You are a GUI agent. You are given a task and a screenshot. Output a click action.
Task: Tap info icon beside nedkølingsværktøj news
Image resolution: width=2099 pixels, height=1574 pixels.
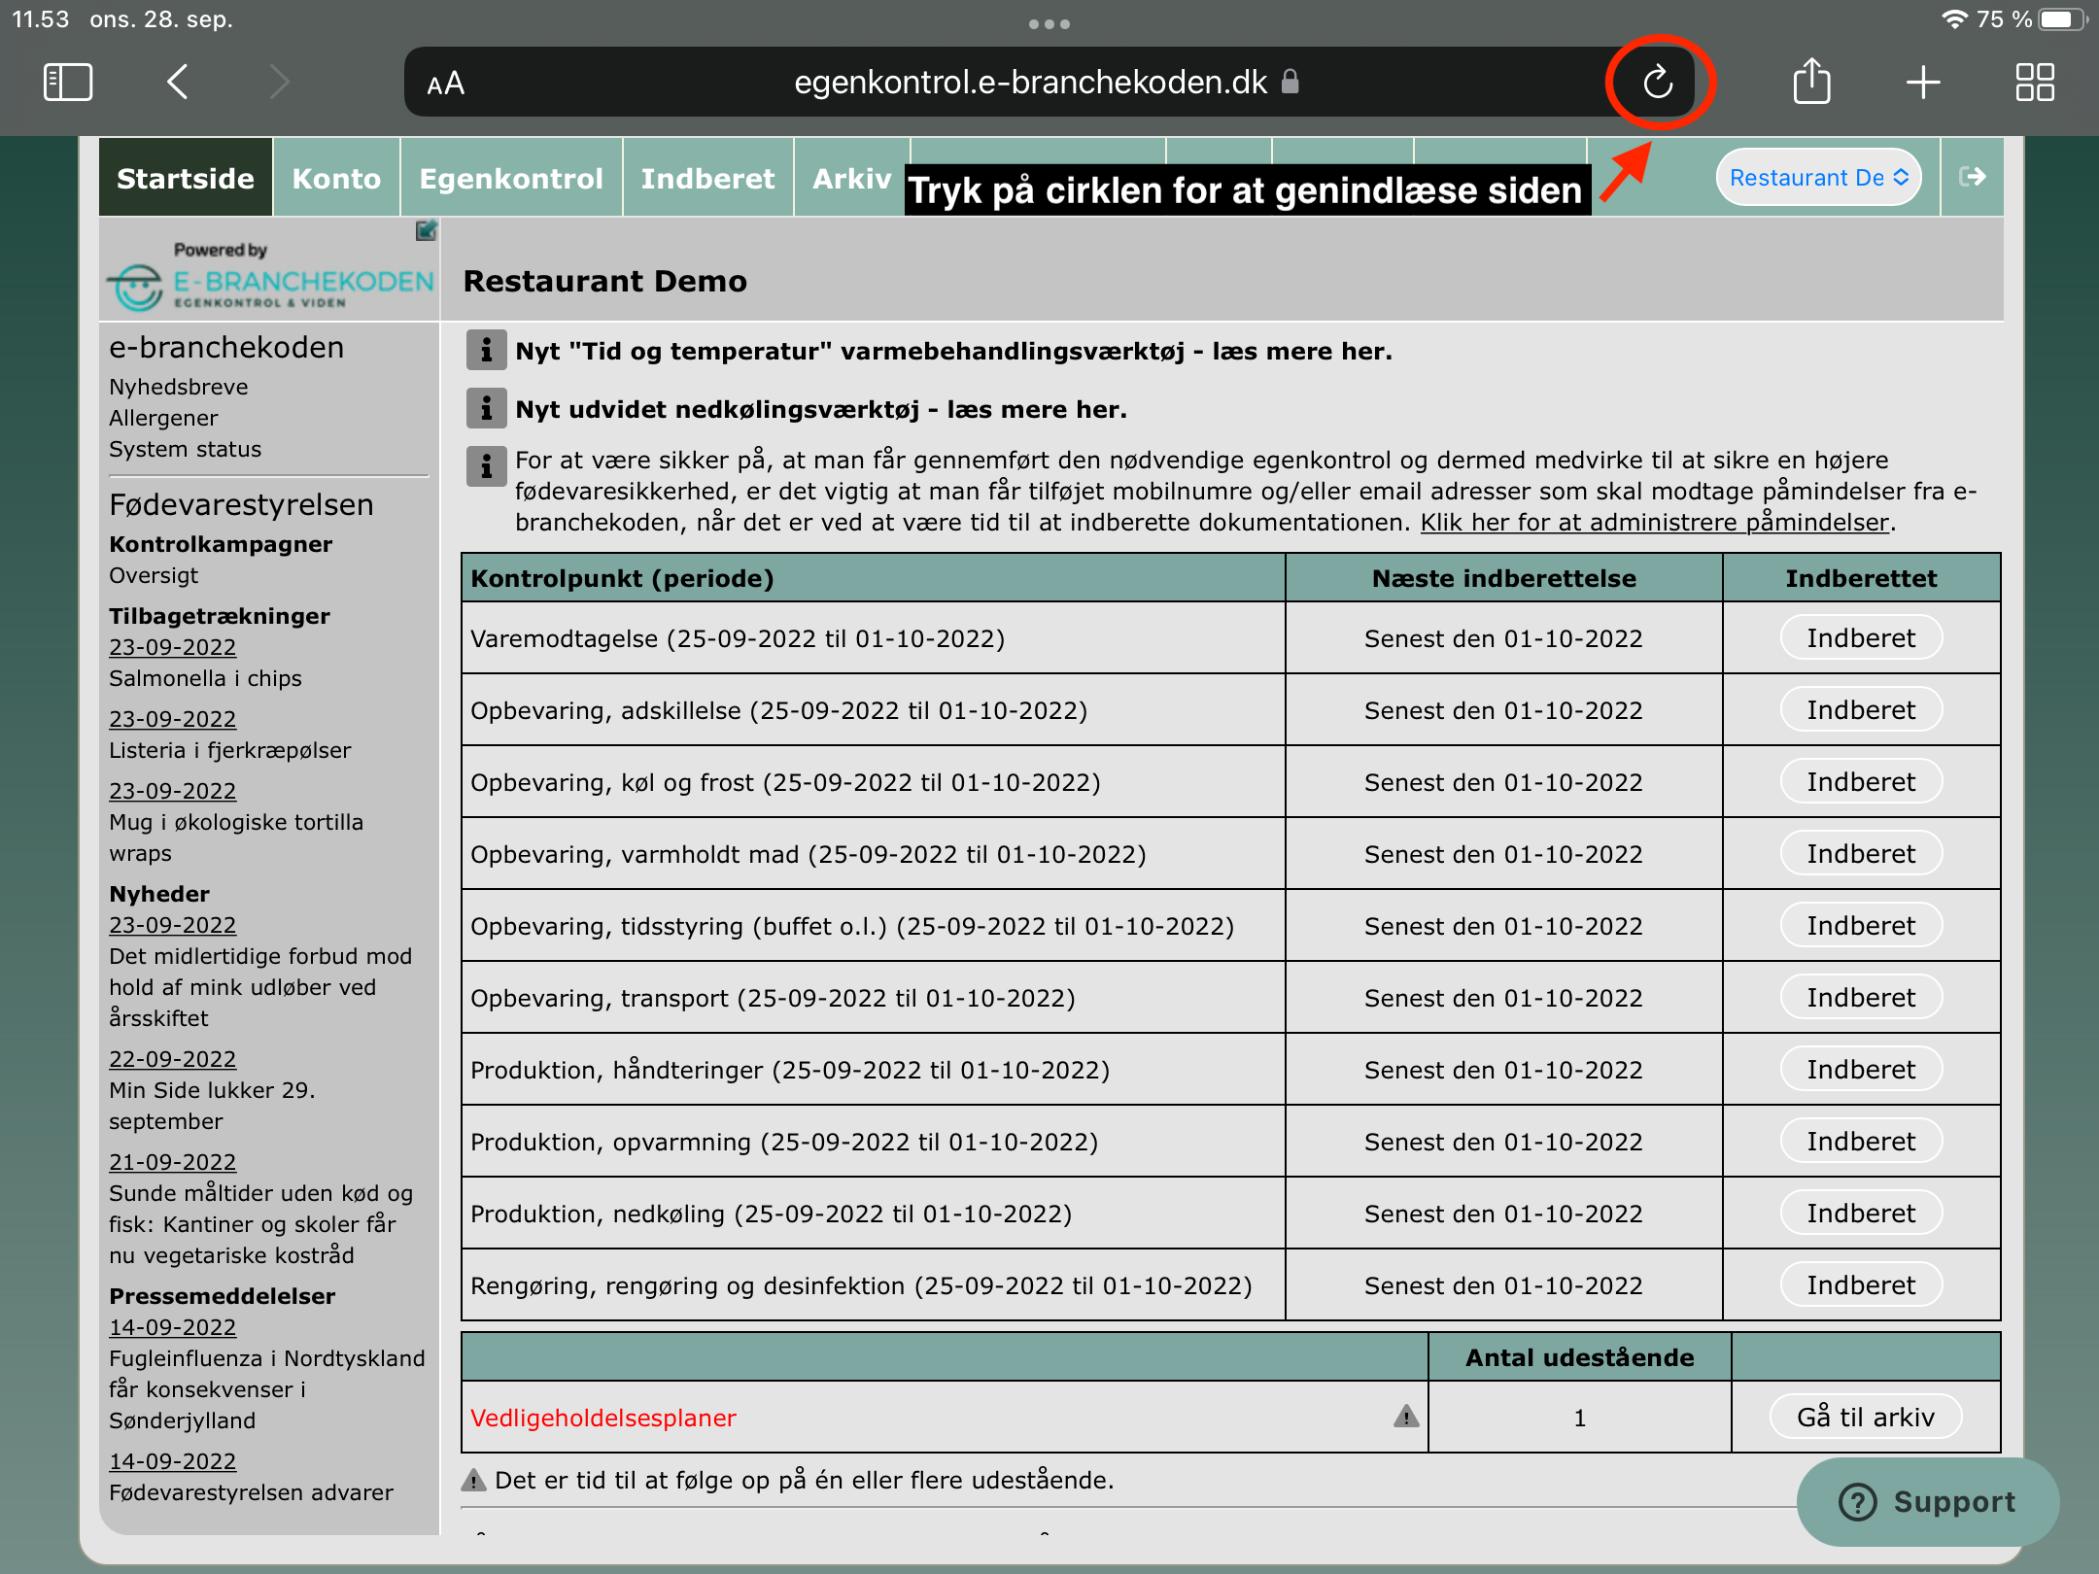click(x=486, y=408)
